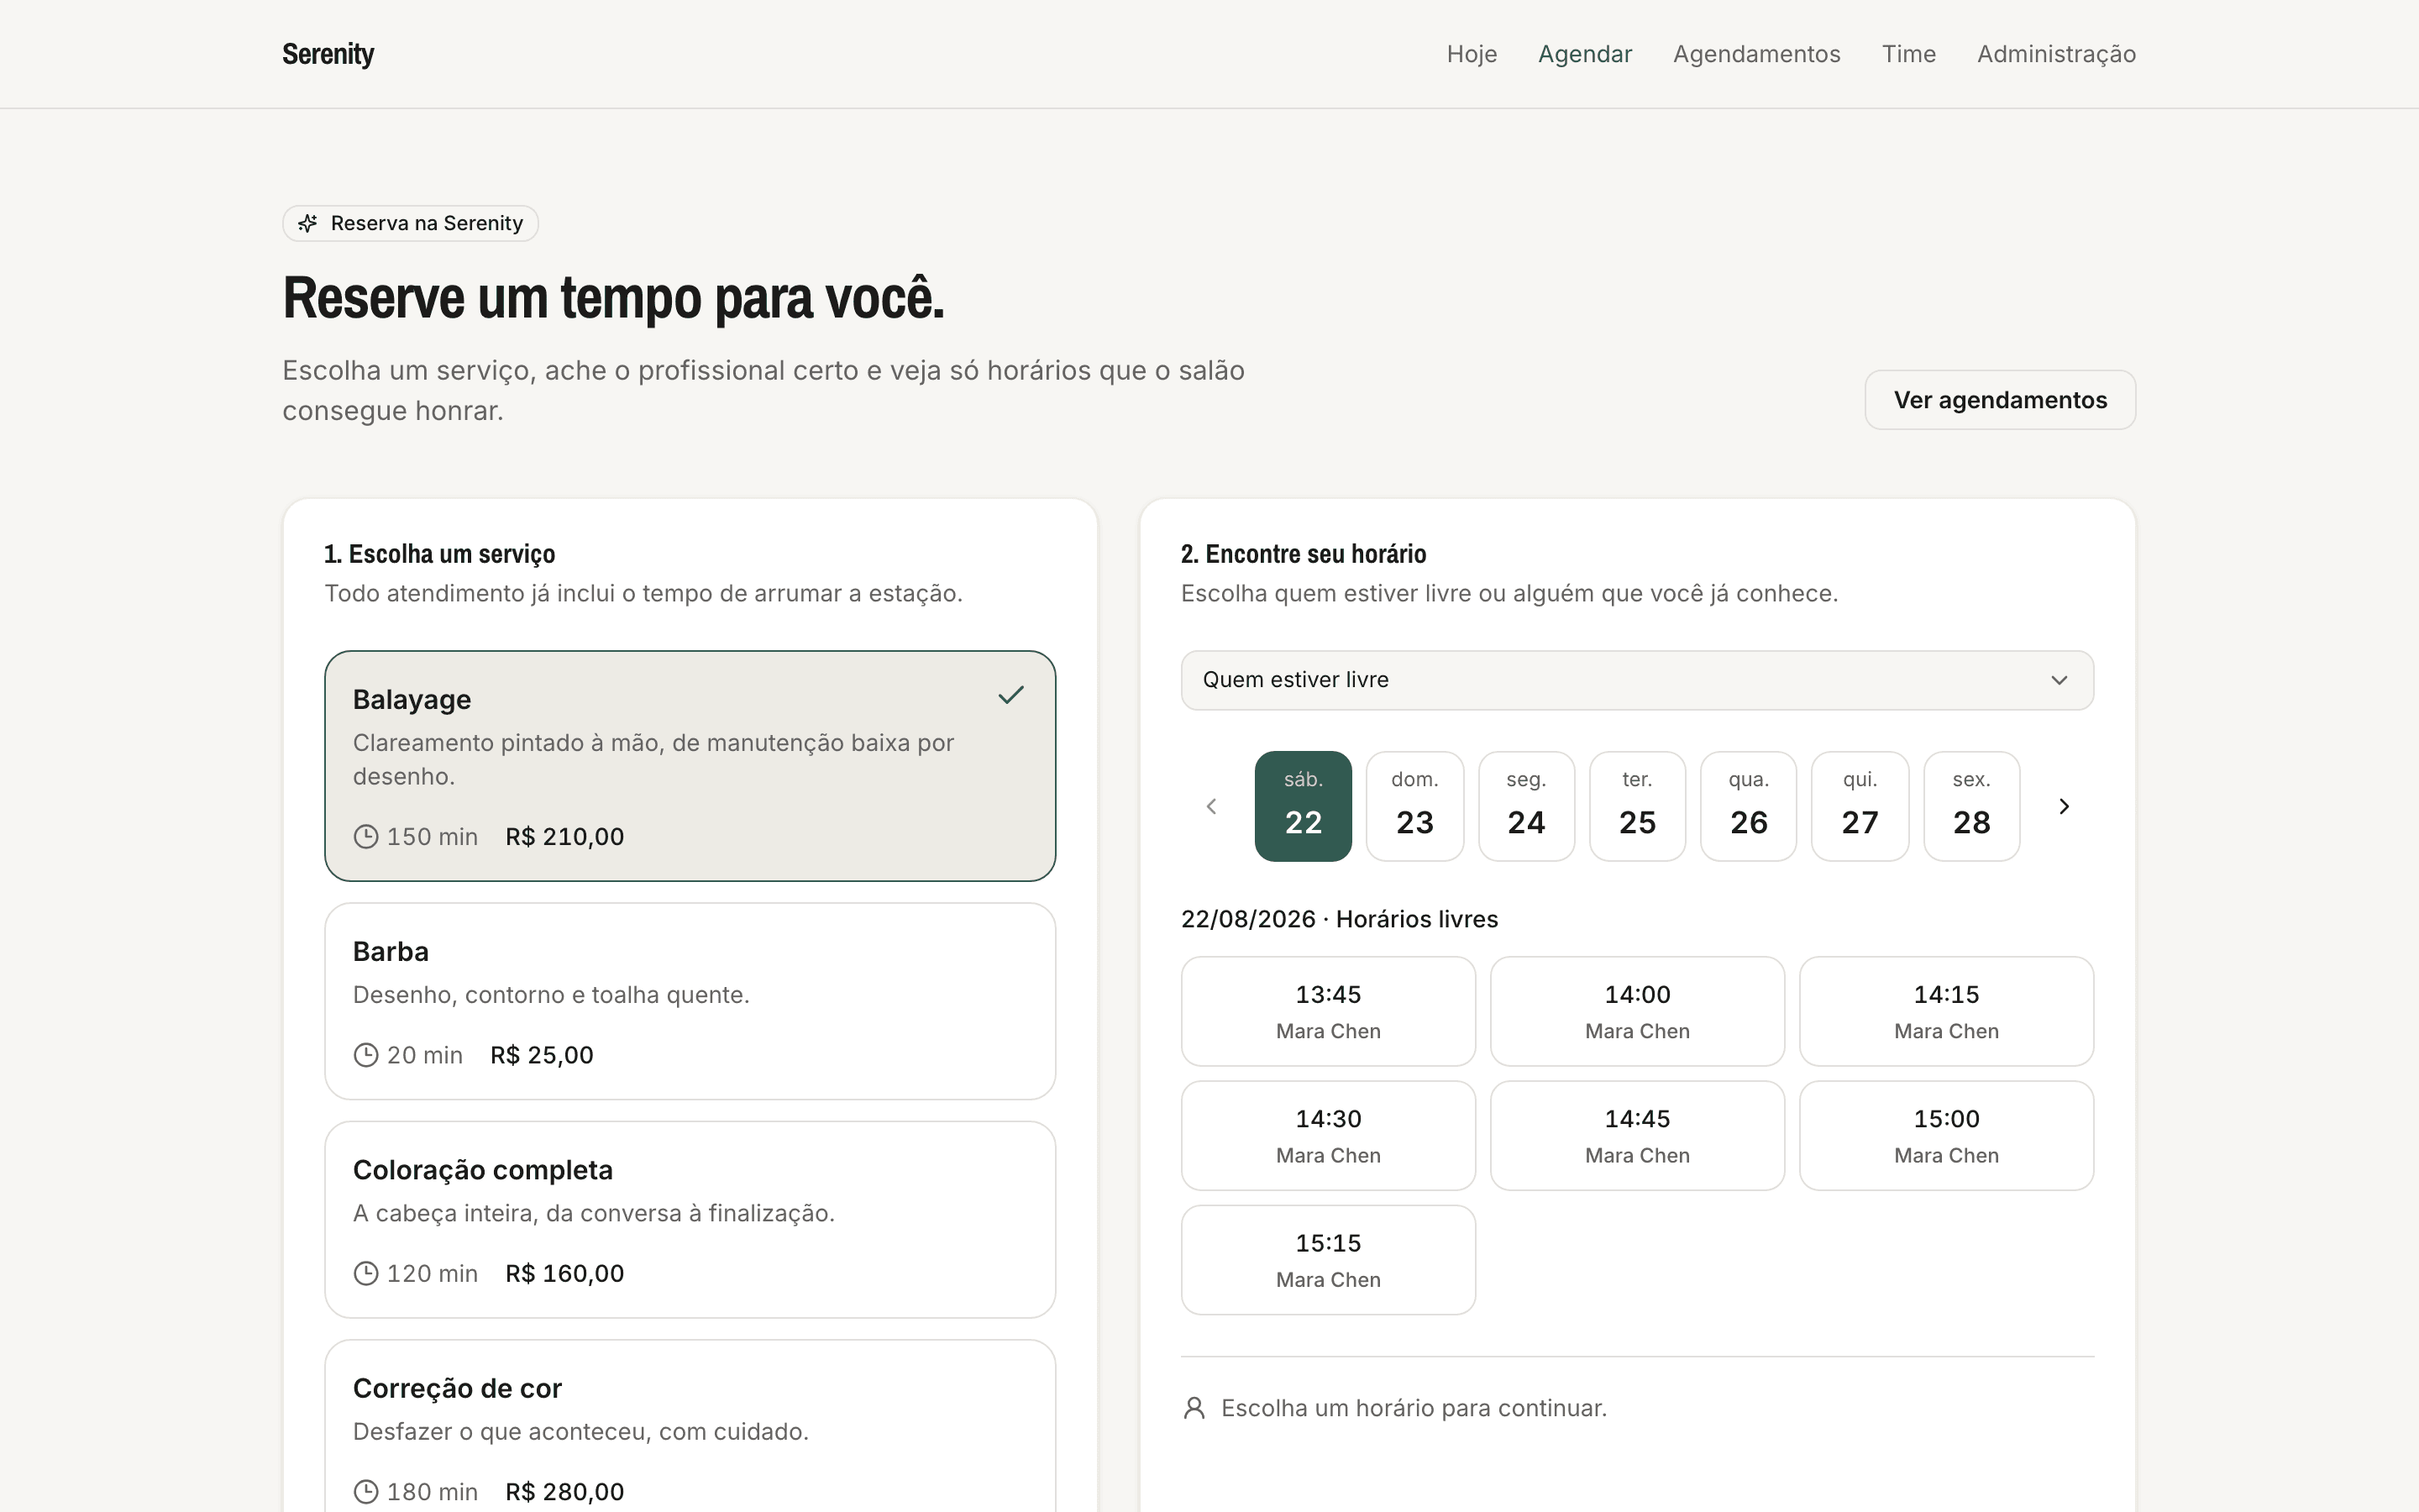Go to the next week arrow
Viewport: 2419px width, 1512px height.
tap(2063, 806)
